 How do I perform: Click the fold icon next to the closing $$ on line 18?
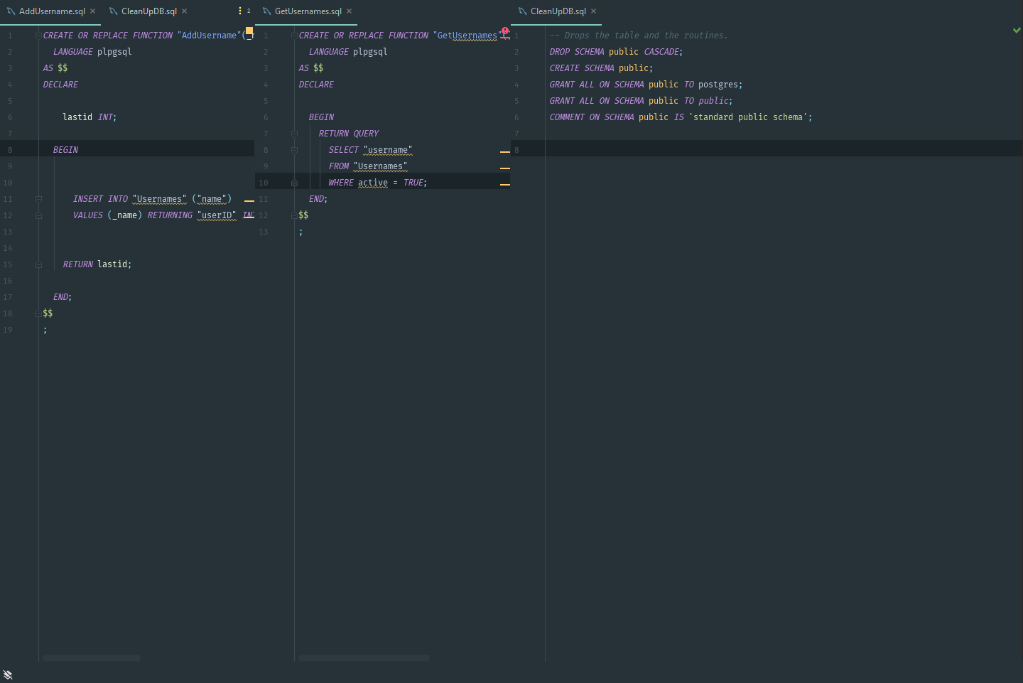click(x=38, y=313)
